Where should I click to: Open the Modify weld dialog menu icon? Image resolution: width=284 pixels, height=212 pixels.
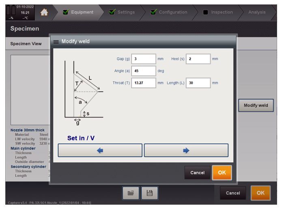pos(56,41)
